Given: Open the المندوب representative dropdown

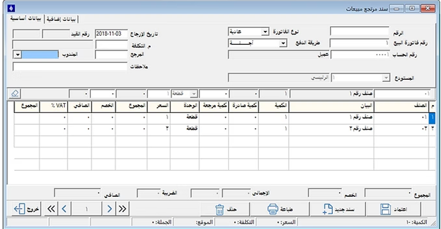Looking at the screenshot, I should click(x=17, y=54).
